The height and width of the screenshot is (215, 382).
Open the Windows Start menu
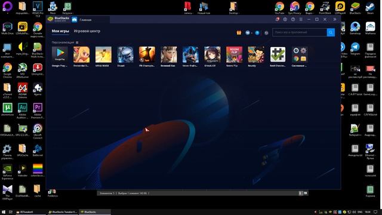[x=4, y=212]
